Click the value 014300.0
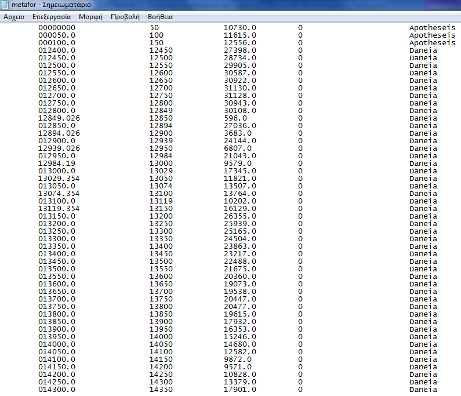 pos(57,390)
